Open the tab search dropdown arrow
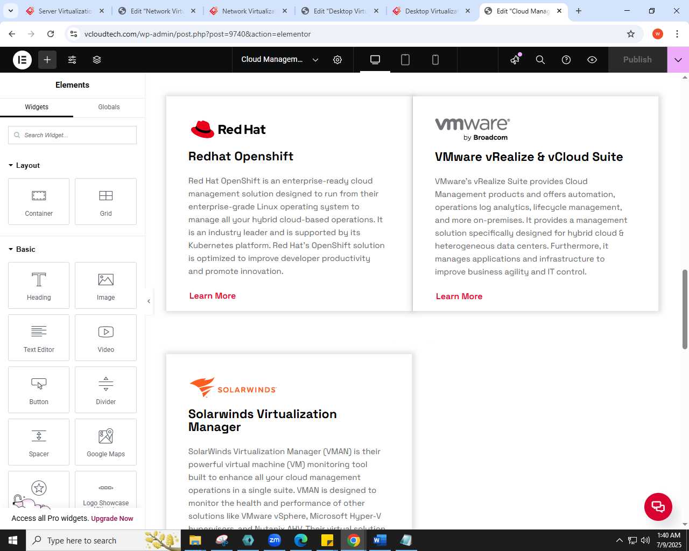 point(11,11)
